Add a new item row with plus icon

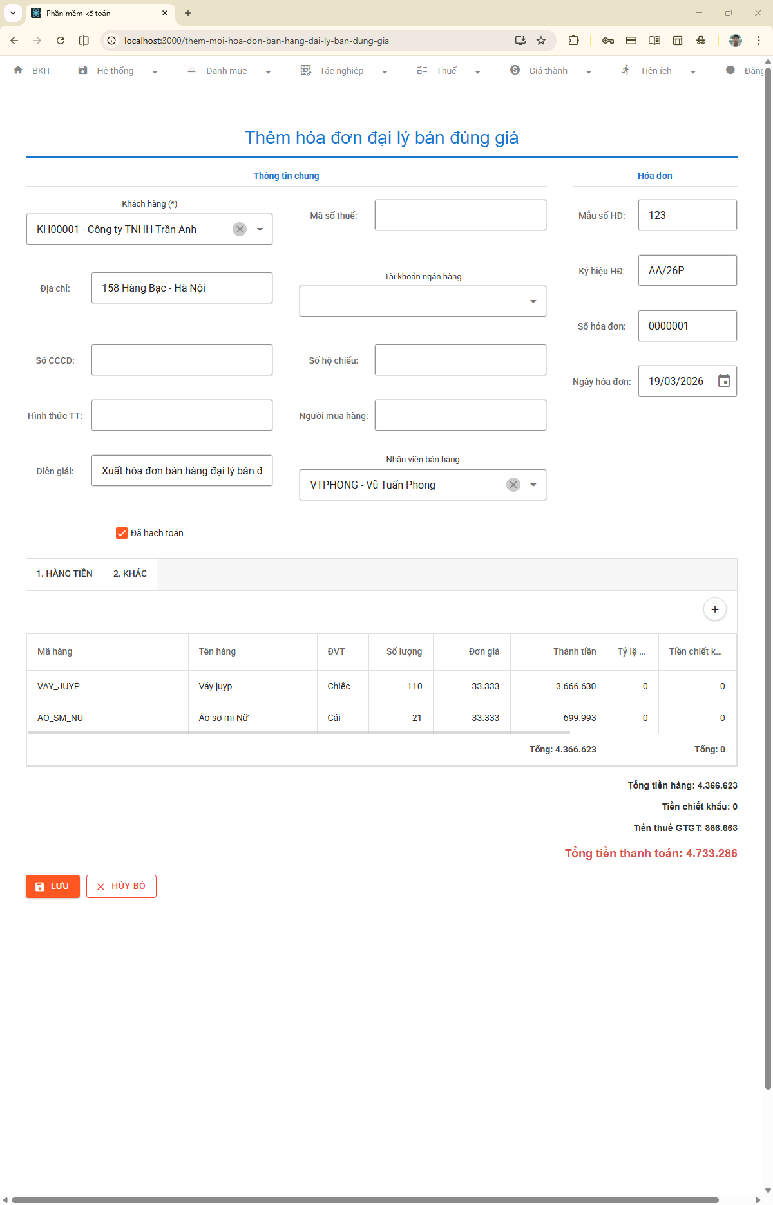[714, 609]
